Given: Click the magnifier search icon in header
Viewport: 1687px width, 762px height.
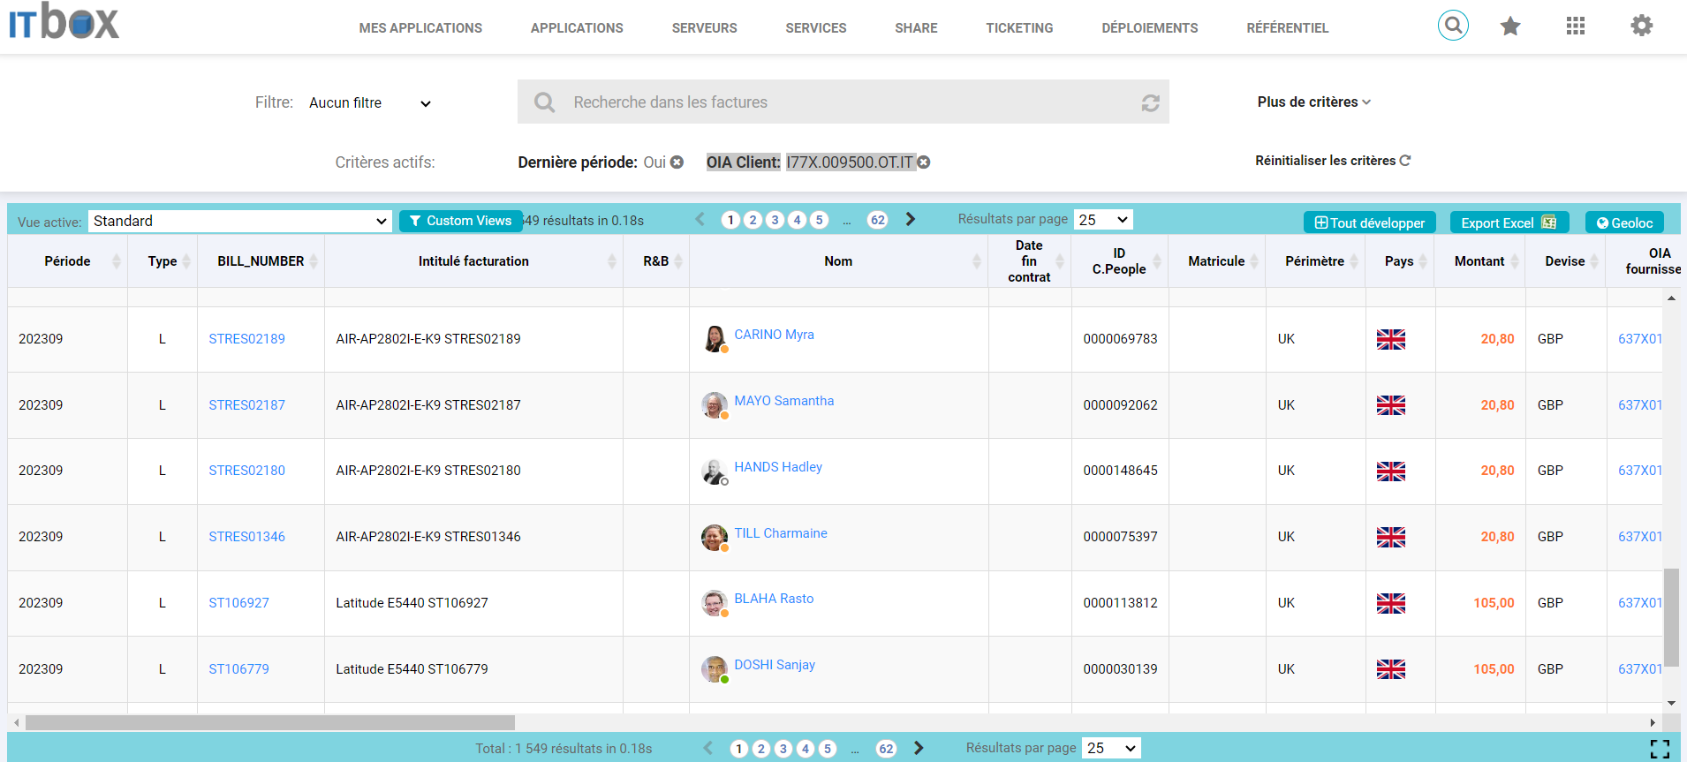Looking at the screenshot, I should (1453, 26).
